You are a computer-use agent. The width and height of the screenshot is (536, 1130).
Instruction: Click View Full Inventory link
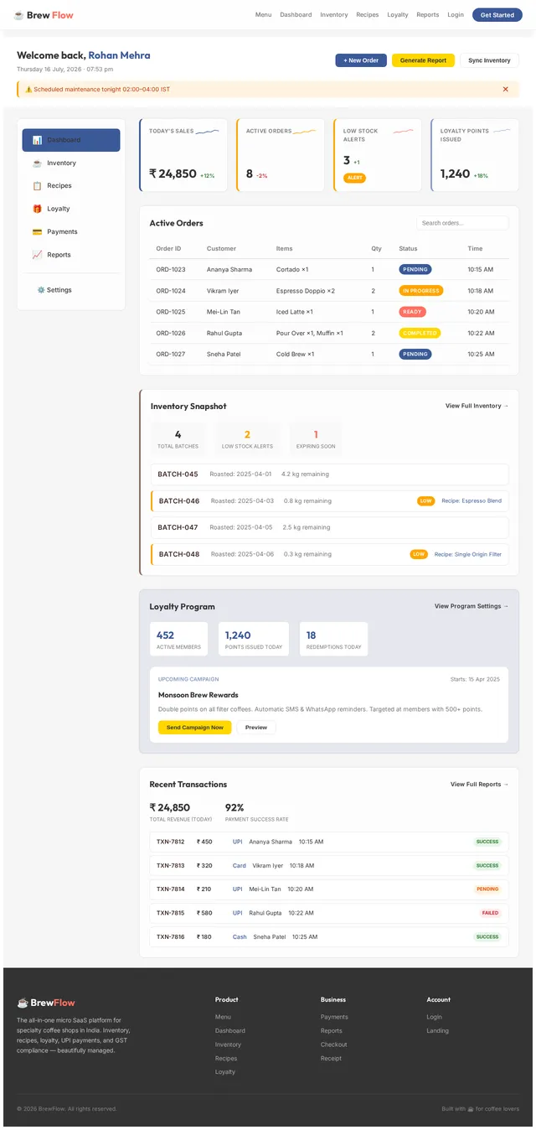pyautogui.click(x=477, y=406)
